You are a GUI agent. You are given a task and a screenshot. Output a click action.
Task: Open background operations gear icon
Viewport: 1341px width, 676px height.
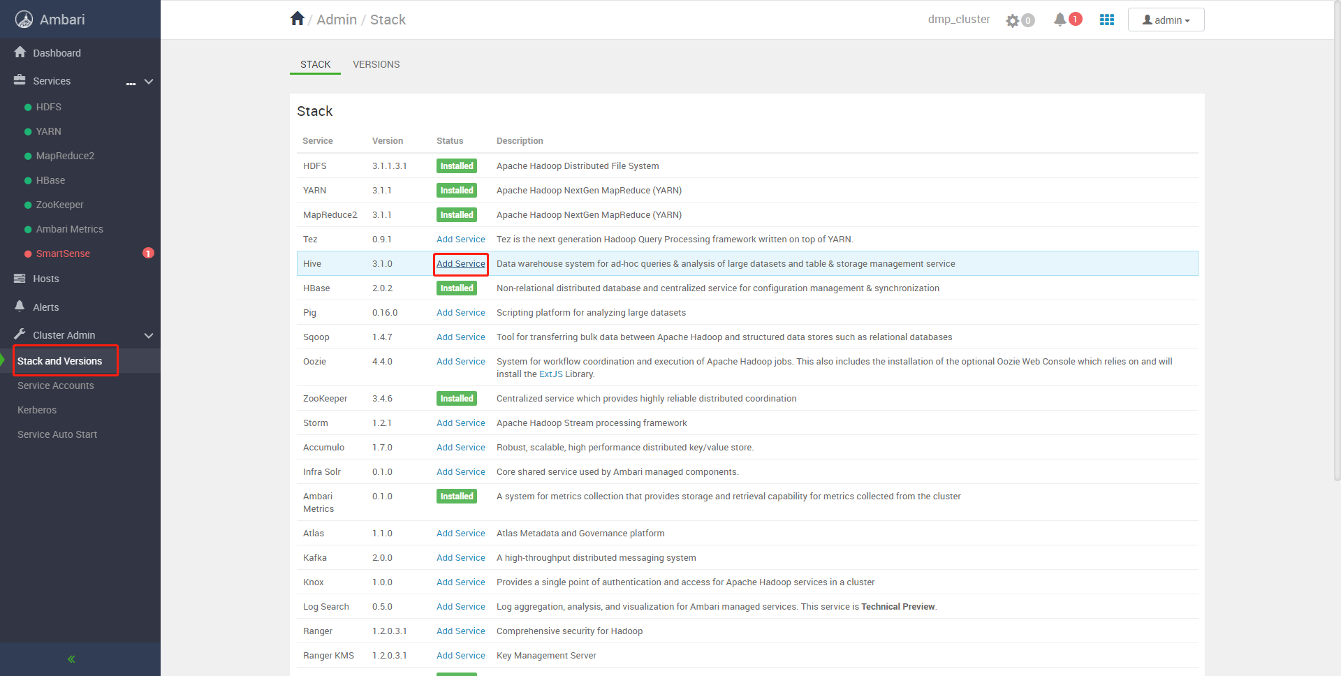[x=1013, y=21]
